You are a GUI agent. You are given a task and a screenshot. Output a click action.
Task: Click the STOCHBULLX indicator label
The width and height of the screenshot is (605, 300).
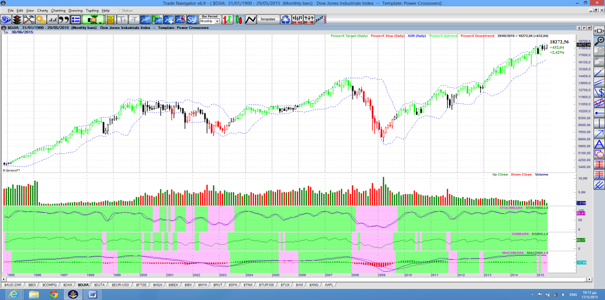537,208
